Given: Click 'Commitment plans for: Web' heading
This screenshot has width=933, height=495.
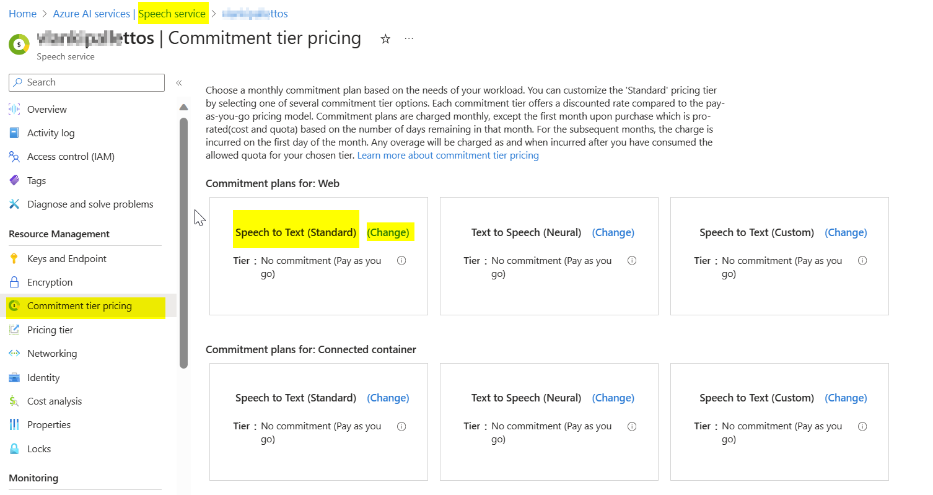Looking at the screenshot, I should tap(273, 183).
